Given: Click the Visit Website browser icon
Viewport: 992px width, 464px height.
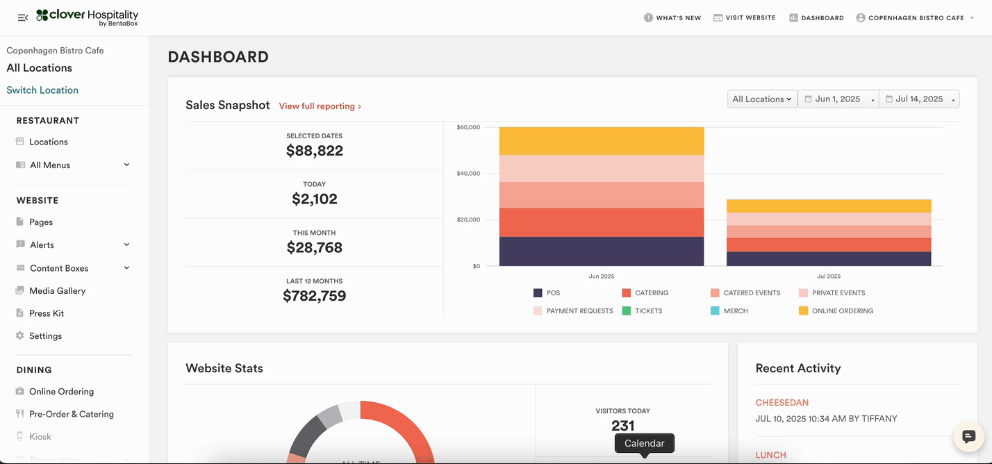Looking at the screenshot, I should coord(718,17).
